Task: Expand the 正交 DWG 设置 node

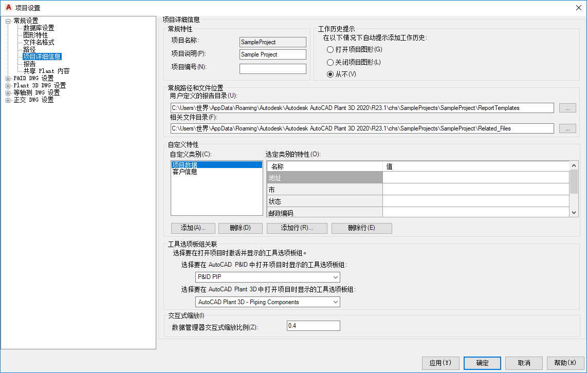Action: tap(8, 100)
